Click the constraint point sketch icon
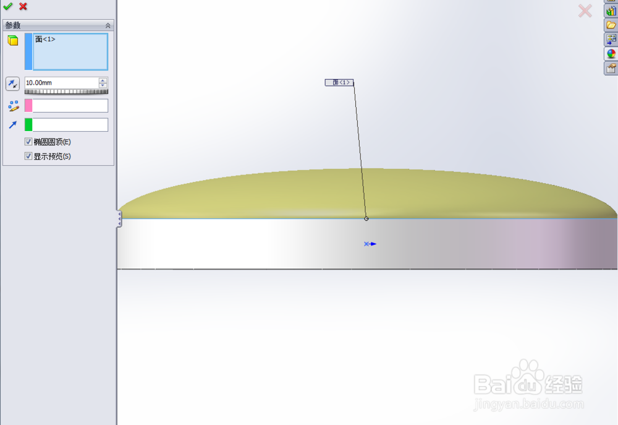The width and height of the screenshot is (618, 425). tap(13, 106)
